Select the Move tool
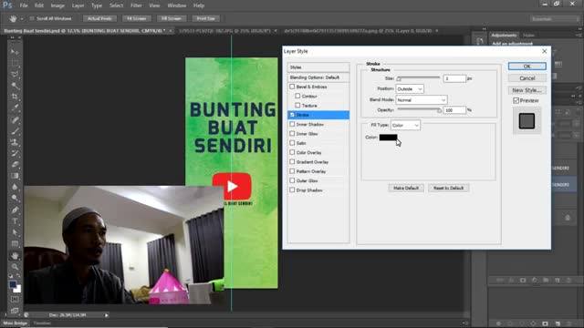This screenshot has height=328, width=584. coord(15,51)
